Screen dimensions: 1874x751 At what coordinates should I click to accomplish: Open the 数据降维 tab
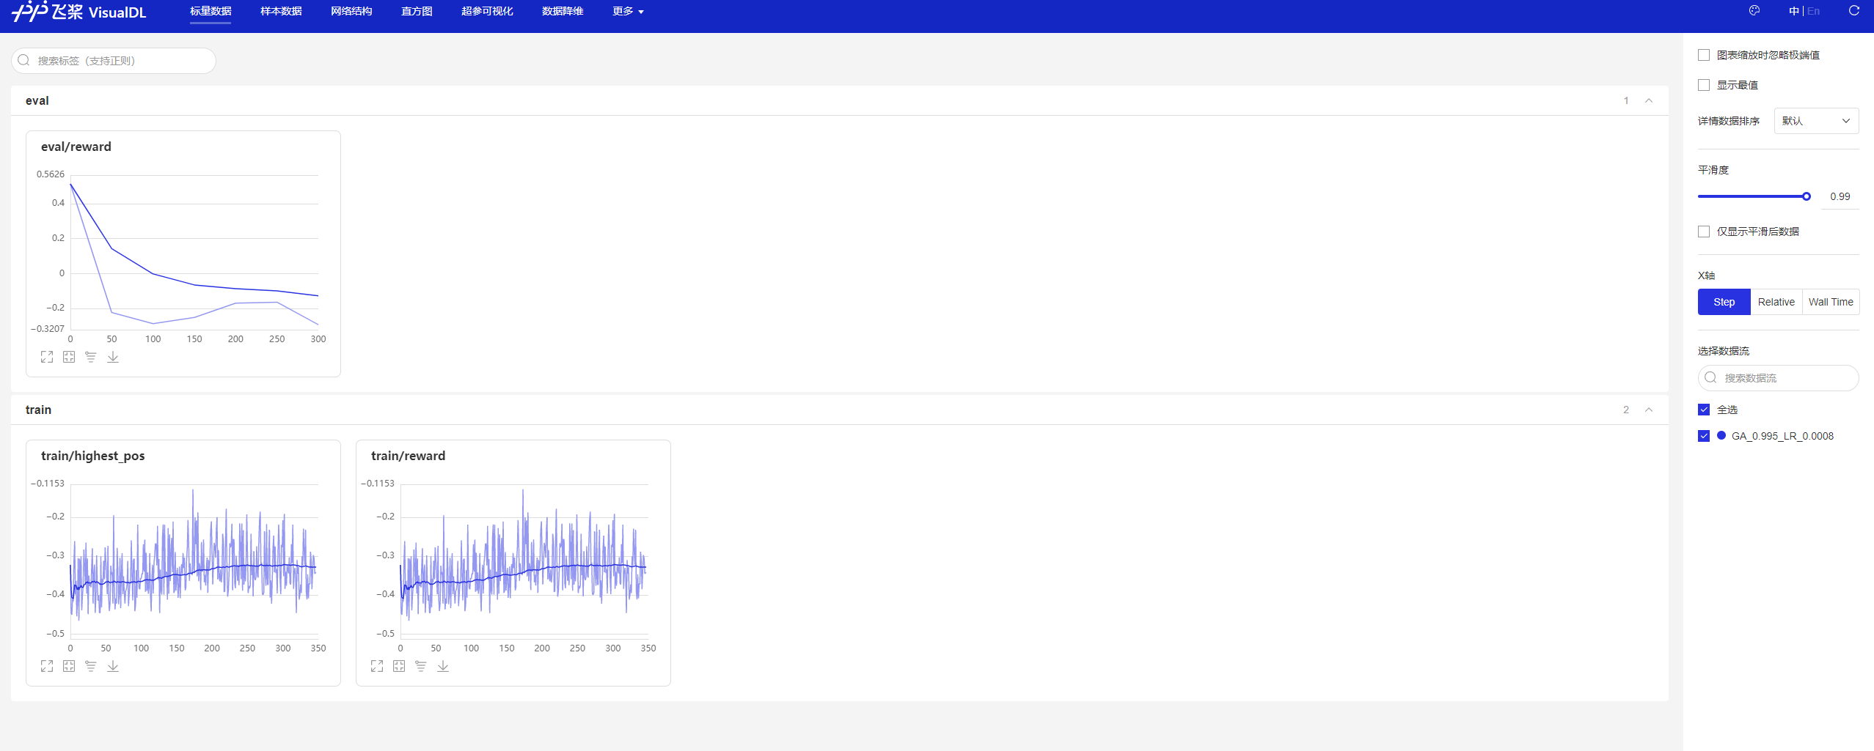(563, 12)
